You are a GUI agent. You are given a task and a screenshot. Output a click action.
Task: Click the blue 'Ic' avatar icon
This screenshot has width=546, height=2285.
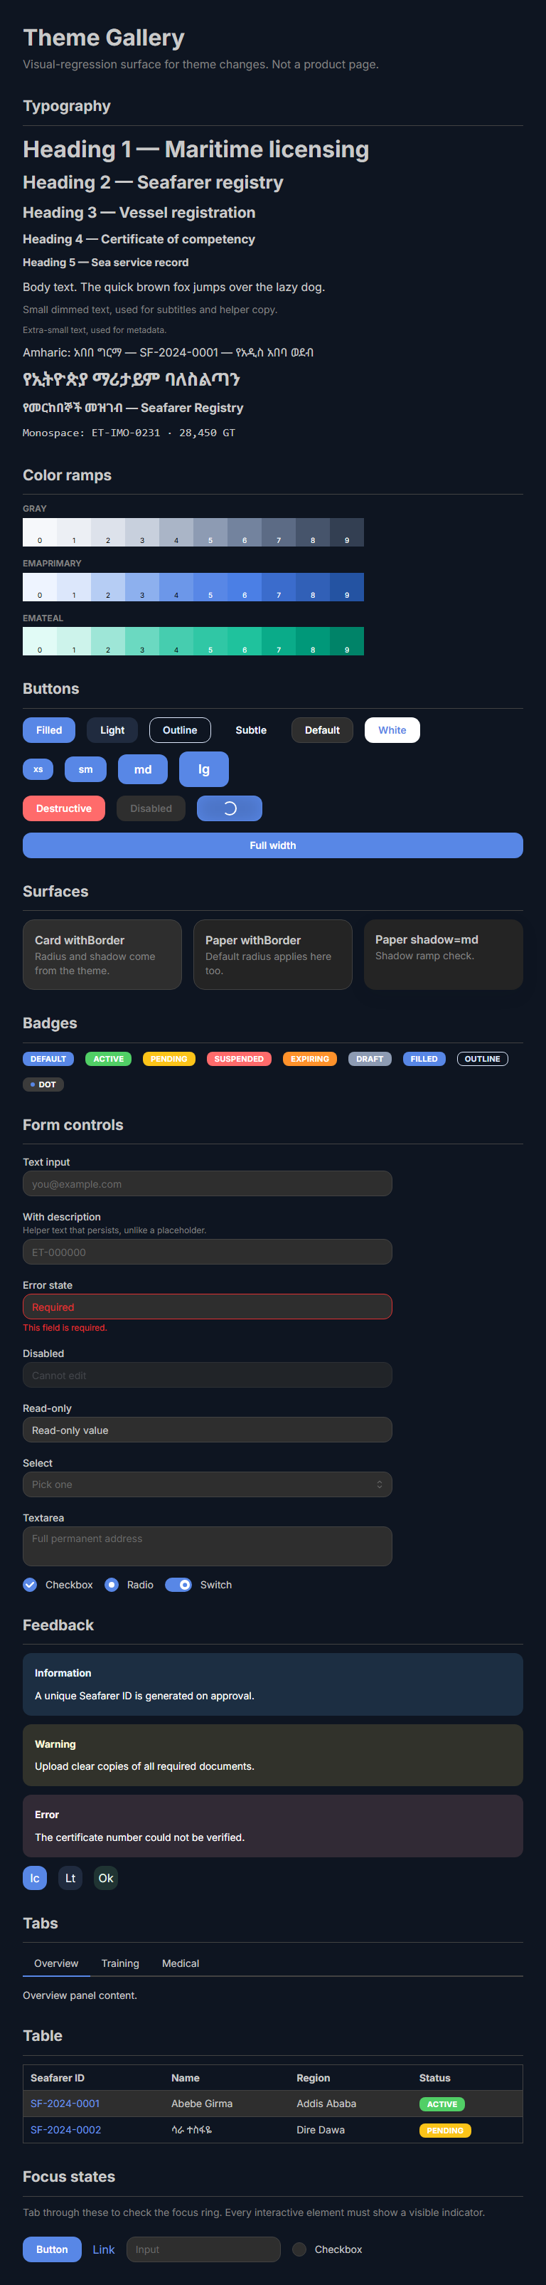[x=35, y=1878]
